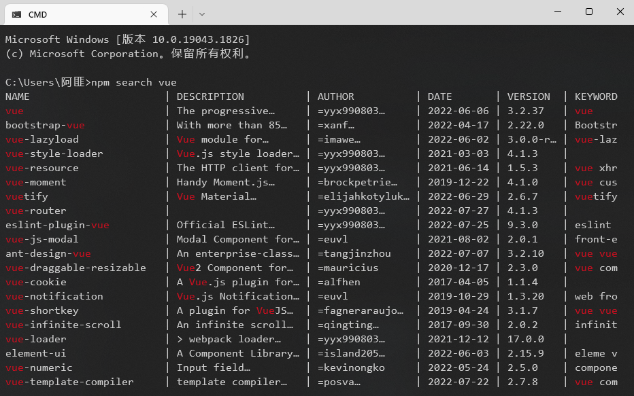Click the vue-infinite-scroll package name
The image size is (634, 396).
[x=63, y=325]
